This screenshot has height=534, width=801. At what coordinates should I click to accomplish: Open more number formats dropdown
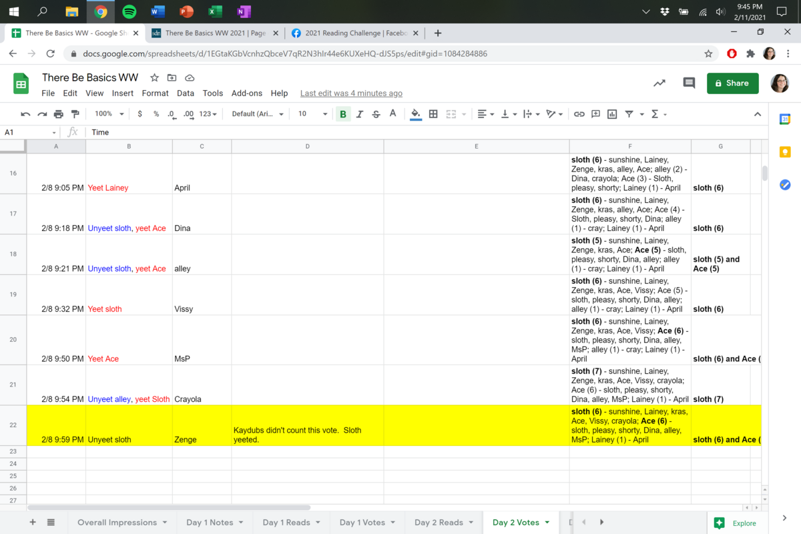pos(208,114)
